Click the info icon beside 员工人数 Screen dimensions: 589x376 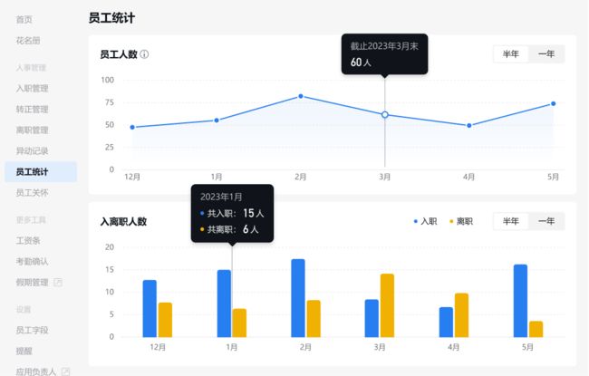point(144,54)
